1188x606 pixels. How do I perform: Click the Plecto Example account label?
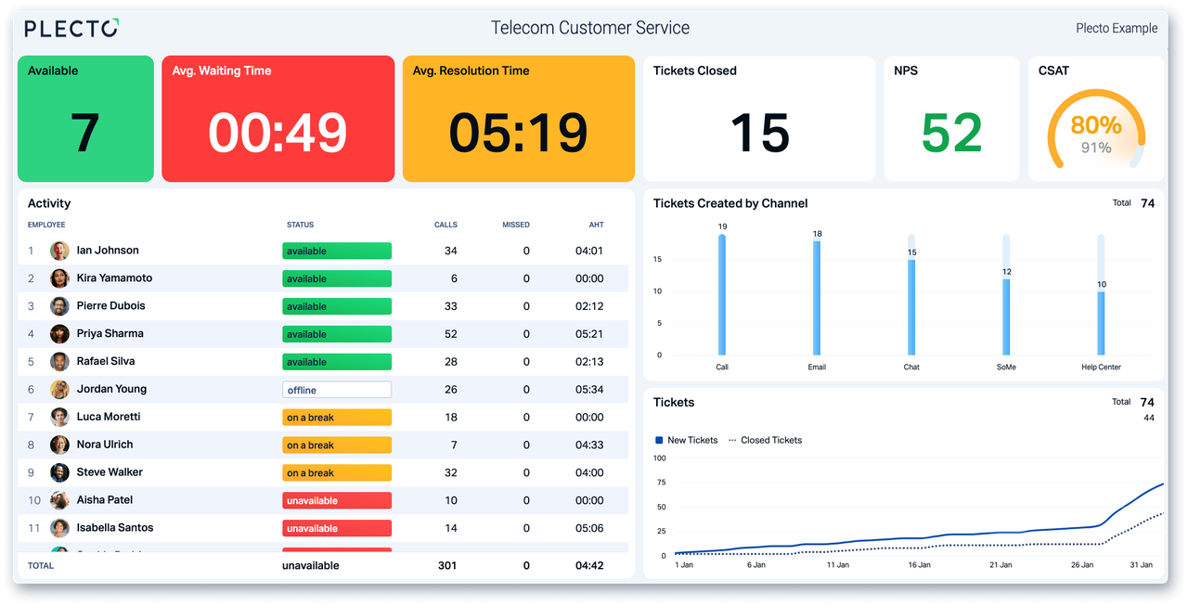point(1117,28)
